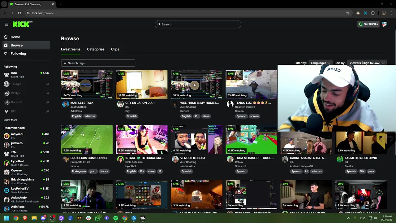Go back in browser history
The width and height of the screenshot is (396, 223).
[4, 13]
